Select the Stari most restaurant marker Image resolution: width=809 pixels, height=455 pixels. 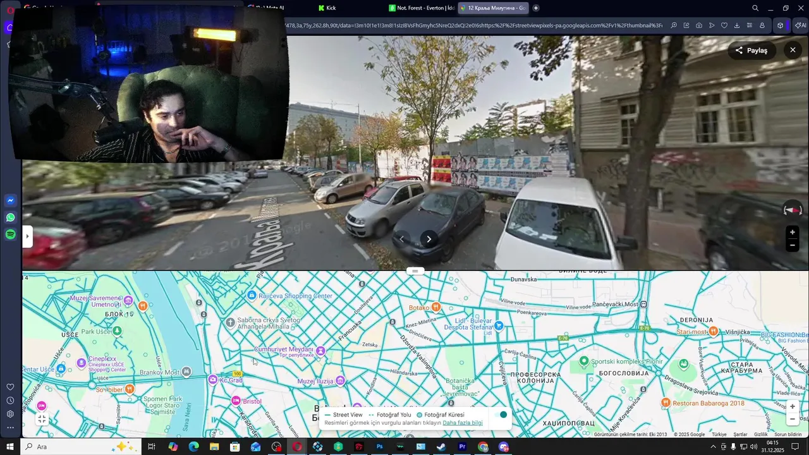click(x=714, y=331)
